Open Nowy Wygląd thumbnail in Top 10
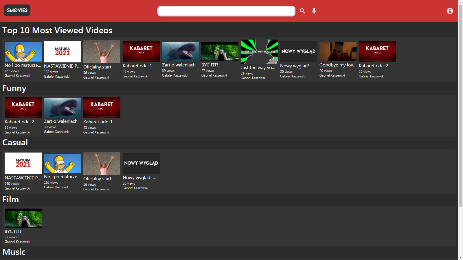Screen dimensions: 463x260 (299, 52)
